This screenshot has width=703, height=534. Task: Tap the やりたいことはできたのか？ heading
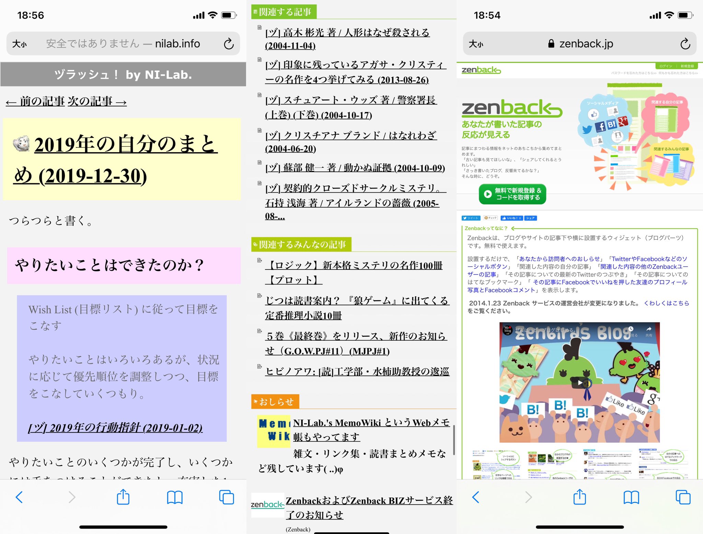click(x=124, y=265)
